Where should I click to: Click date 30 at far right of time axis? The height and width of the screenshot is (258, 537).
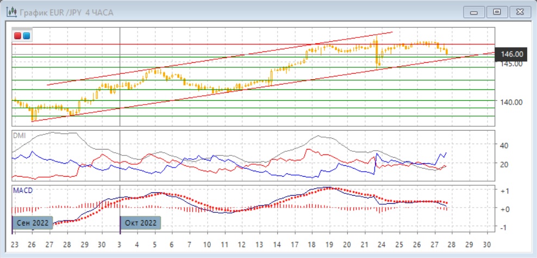click(486, 244)
